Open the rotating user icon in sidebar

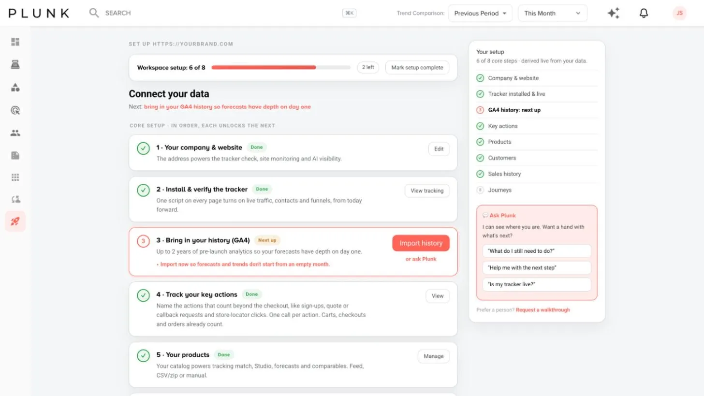pyautogui.click(x=15, y=199)
